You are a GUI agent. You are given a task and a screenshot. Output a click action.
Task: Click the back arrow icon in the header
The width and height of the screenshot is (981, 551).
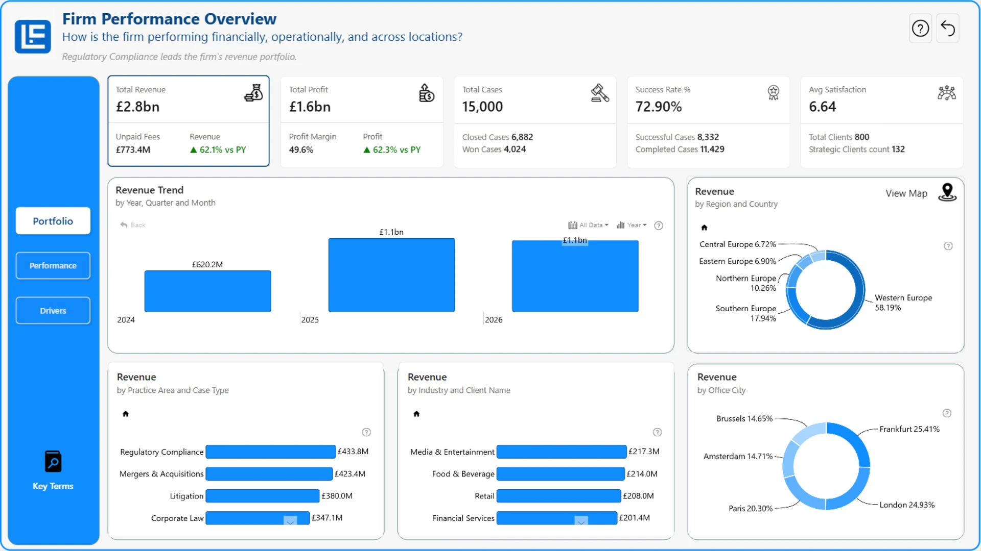(948, 29)
